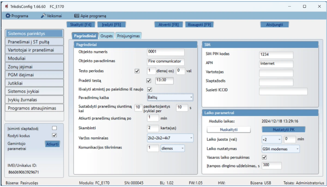
Task: Enable the Įsiminti slaptažodį checkbox
Action: (x=55, y=128)
